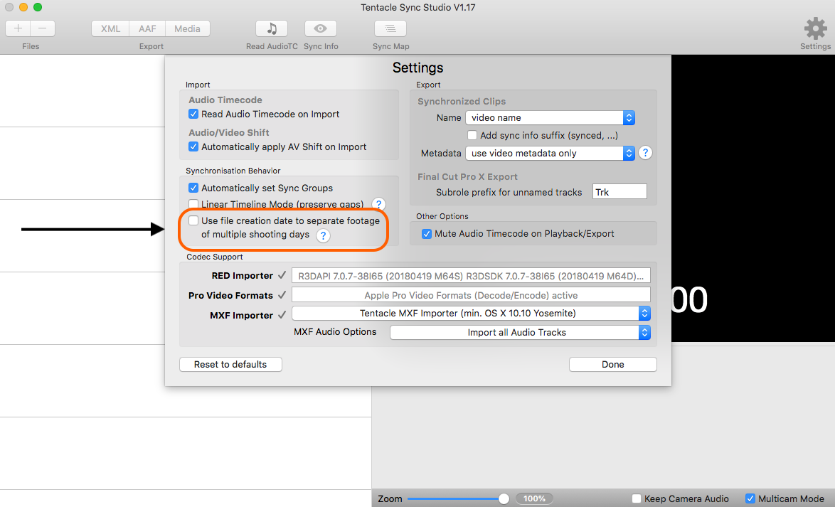Open the MXF Audio Options dropdown

521,332
